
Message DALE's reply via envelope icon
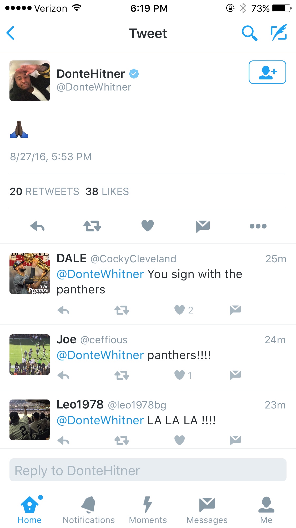click(x=235, y=310)
